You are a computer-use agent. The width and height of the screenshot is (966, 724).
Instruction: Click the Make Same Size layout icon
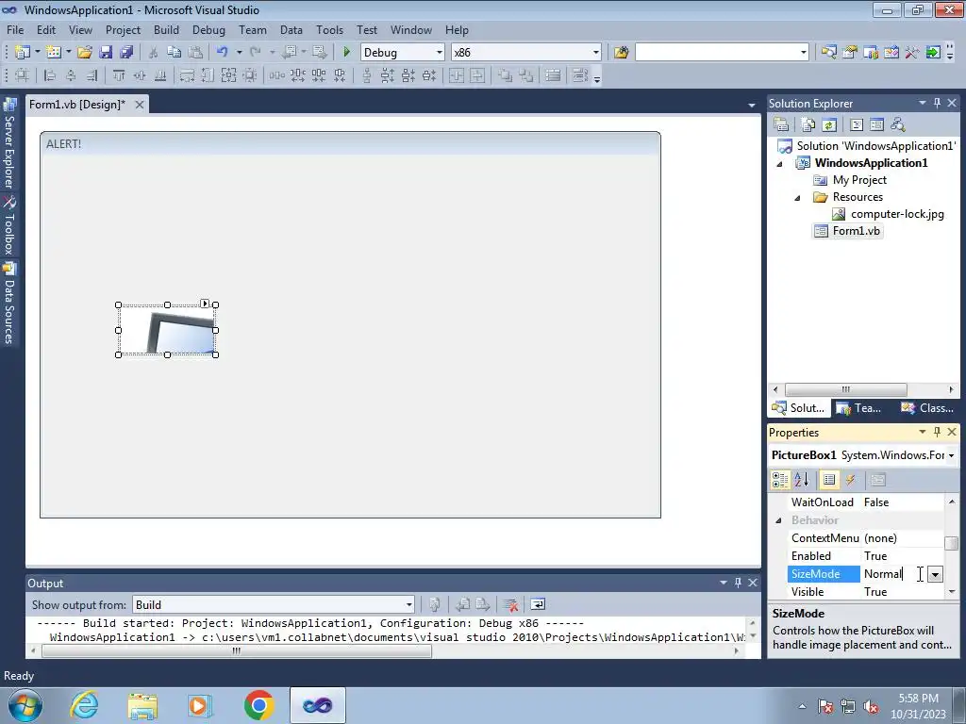[228, 75]
